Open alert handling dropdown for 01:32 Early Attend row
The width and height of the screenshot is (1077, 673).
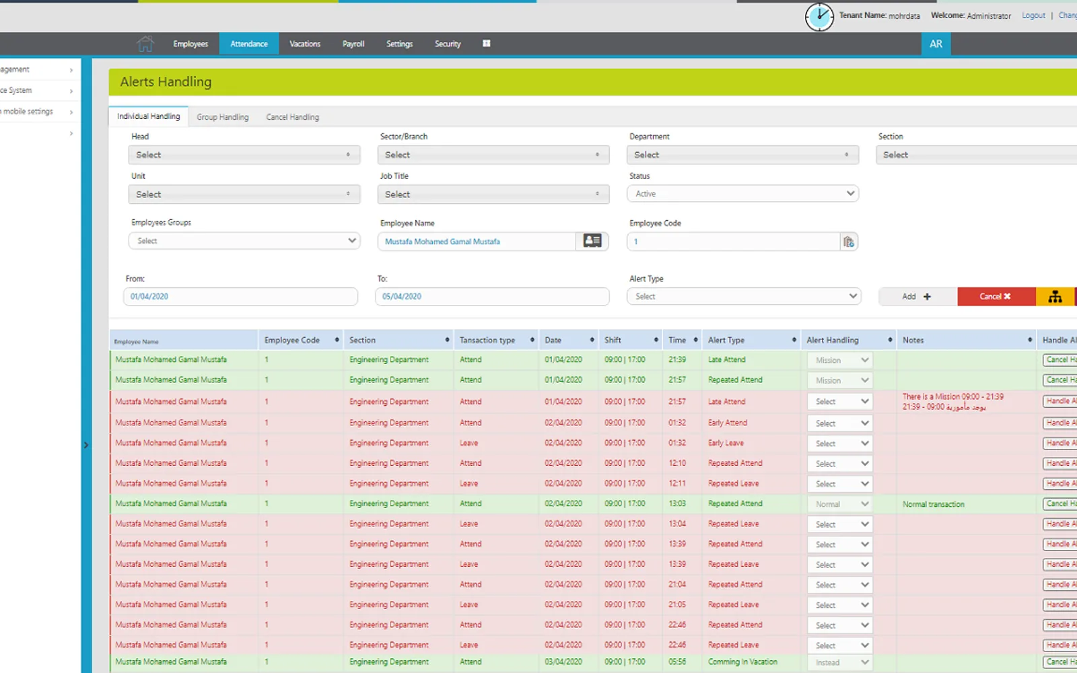[x=839, y=423]
